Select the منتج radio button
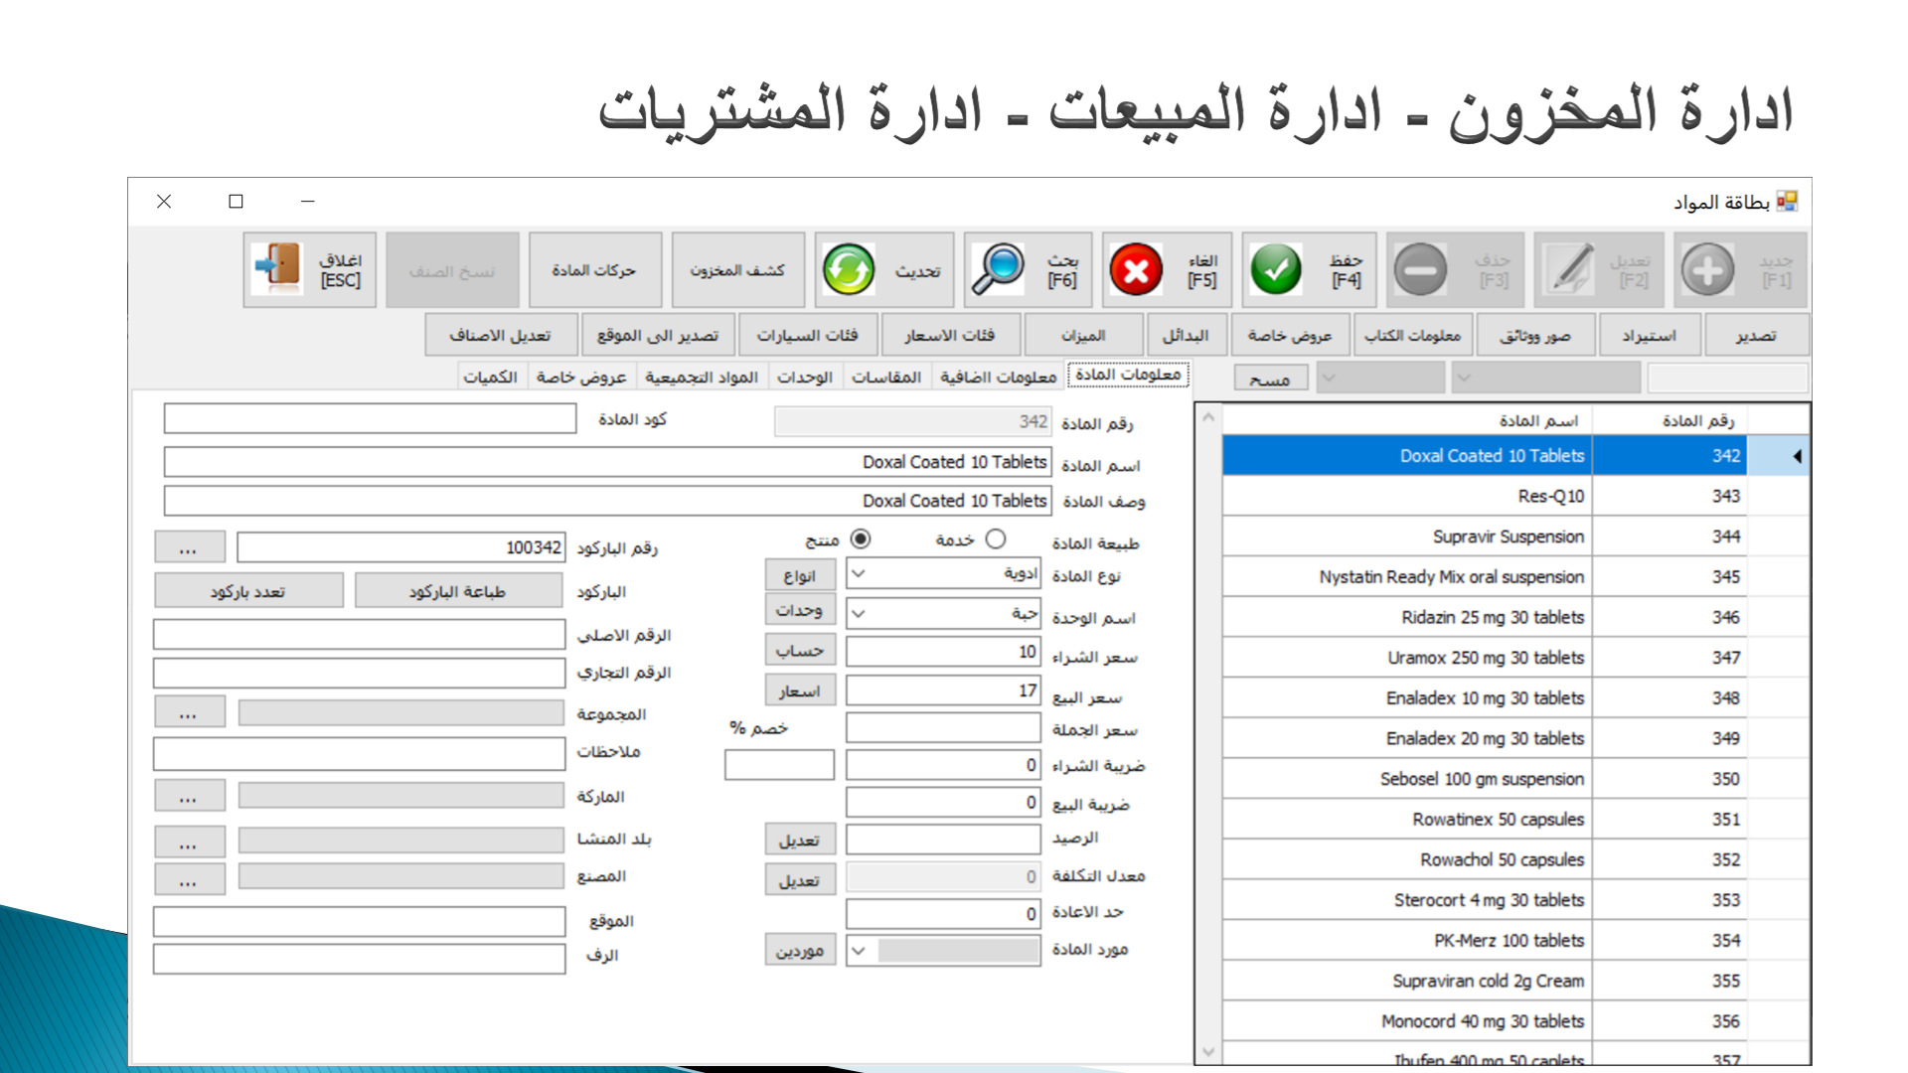 (861, 538)
